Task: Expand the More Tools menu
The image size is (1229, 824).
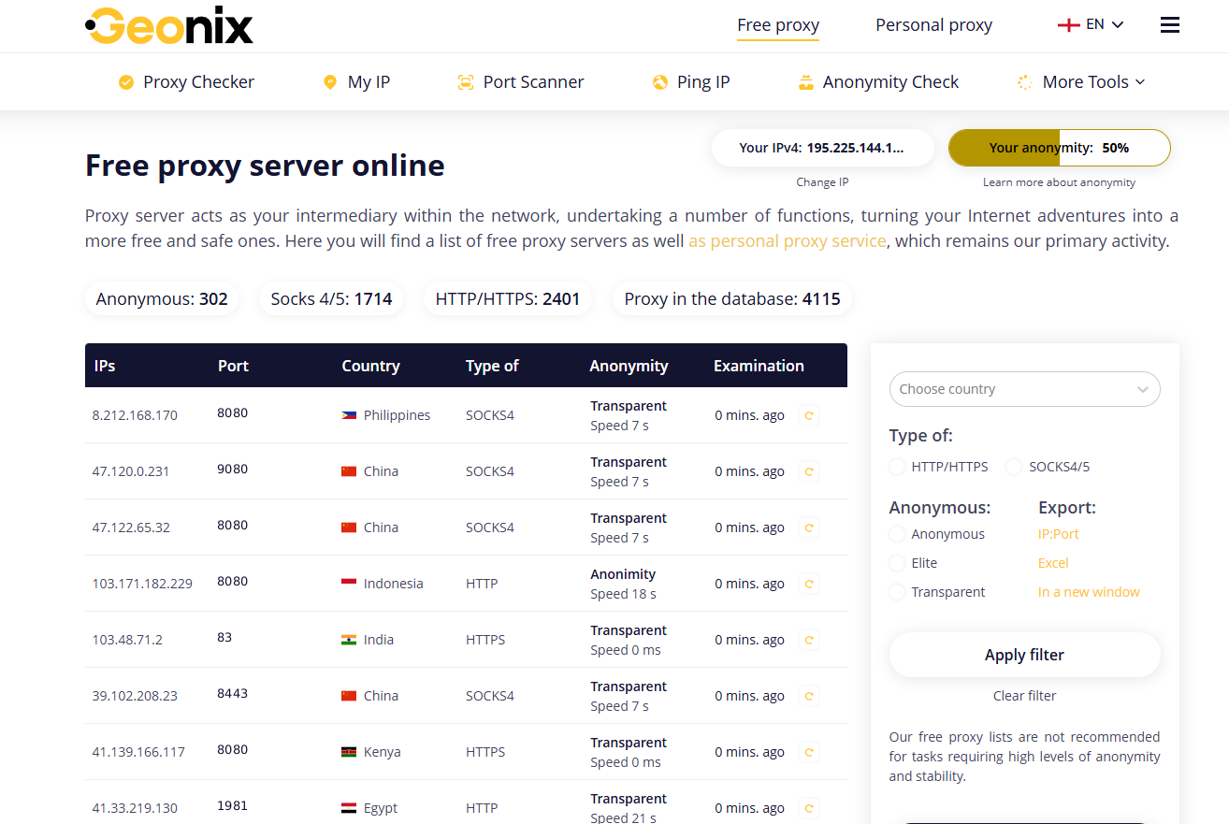Action: tap(1093, 82)
